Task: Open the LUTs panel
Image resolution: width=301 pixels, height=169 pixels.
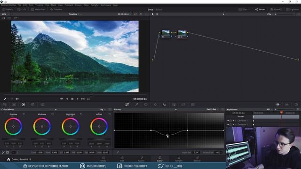Action: (22, 9)
